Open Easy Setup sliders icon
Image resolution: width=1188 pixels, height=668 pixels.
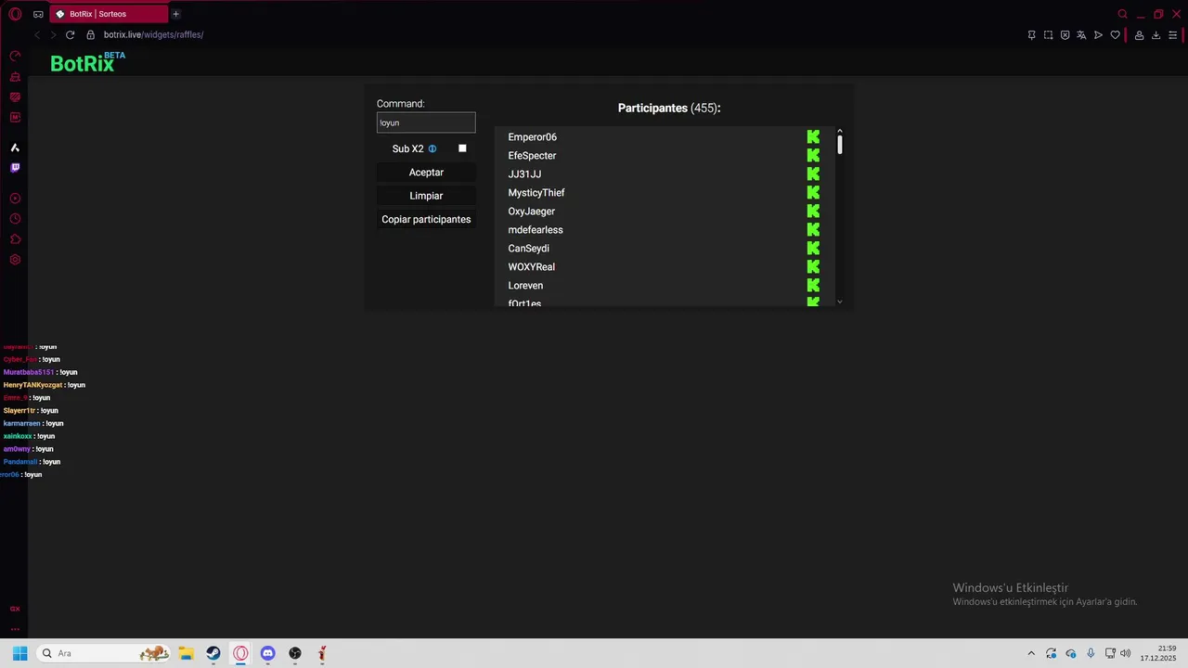[1173, 35]
